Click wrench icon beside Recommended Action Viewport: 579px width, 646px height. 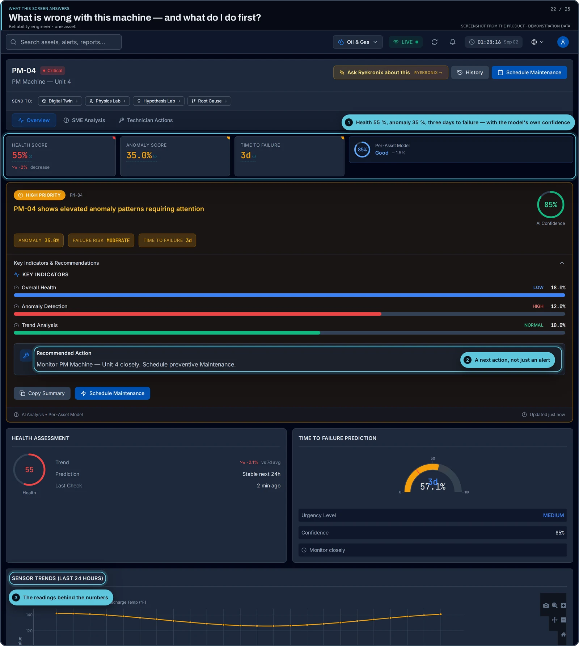click(26, 356)
